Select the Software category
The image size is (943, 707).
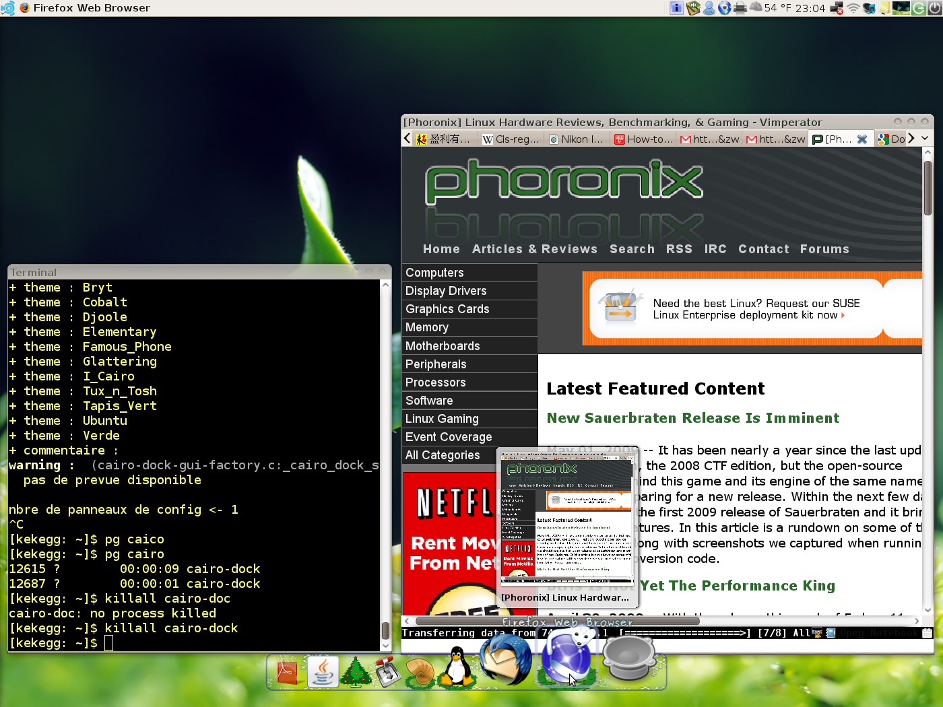(x=469, y=401)
